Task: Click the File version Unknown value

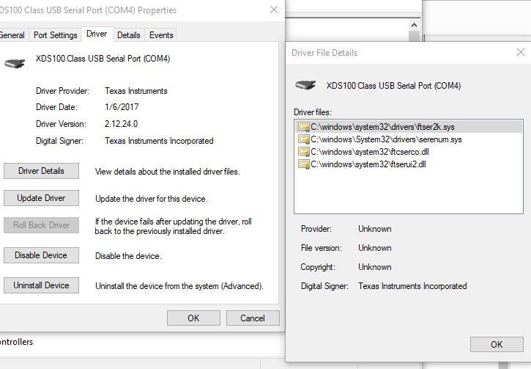Action: point(375,248)
